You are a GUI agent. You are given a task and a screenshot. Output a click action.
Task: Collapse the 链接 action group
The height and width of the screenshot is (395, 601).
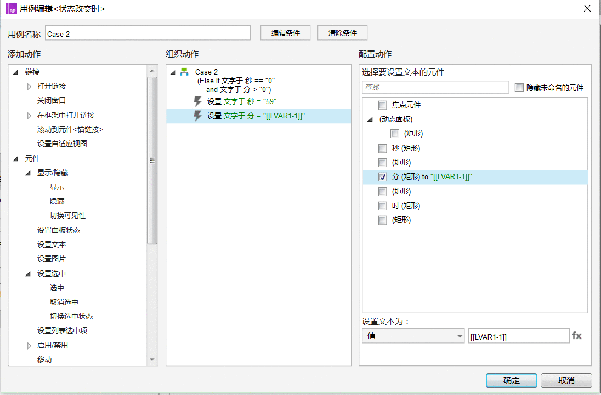coord(16,72)
